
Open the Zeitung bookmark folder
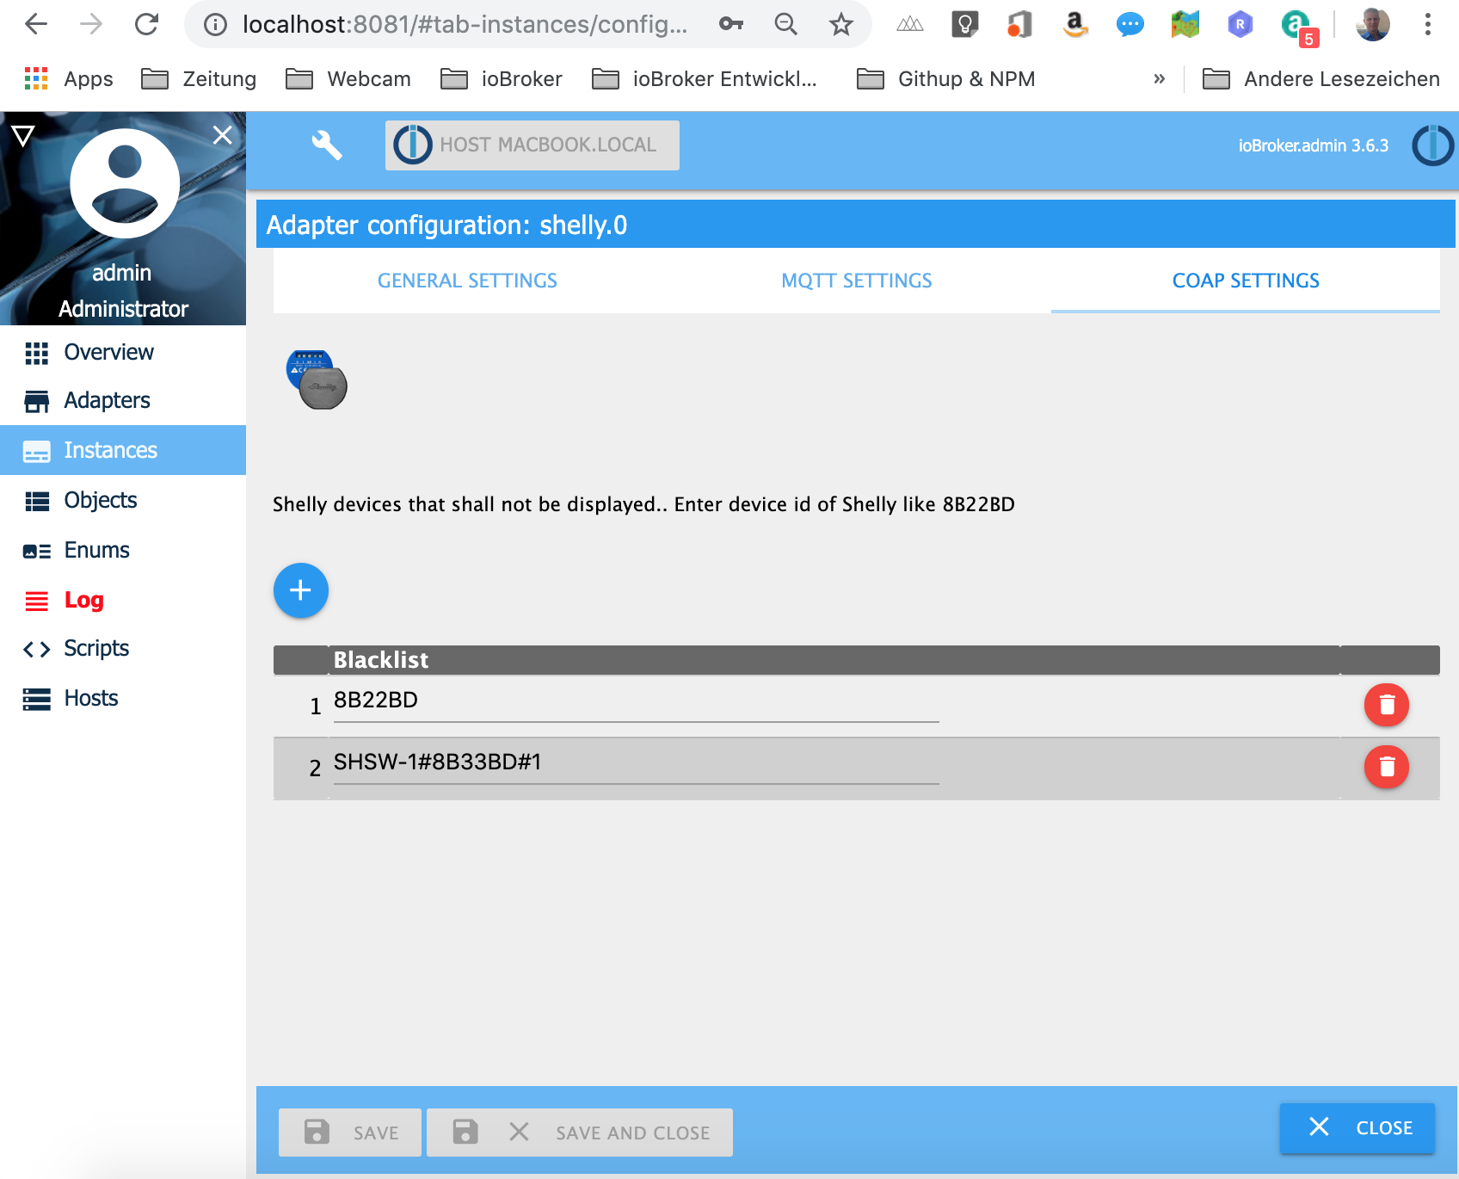[x=199, y=79]
